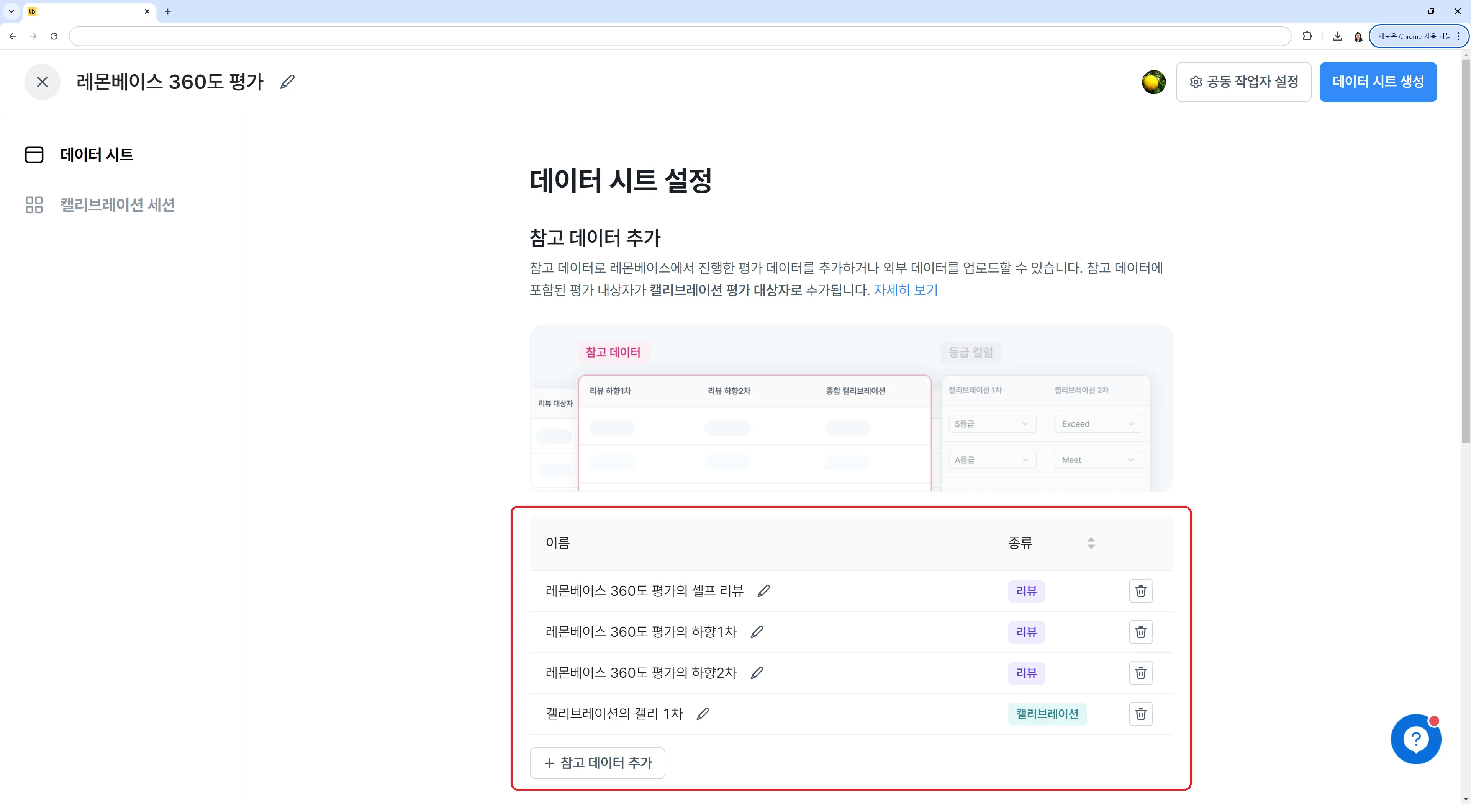The height and width of the screenshot is (804, 1471).
Task: Delete the 캘리 1차 row with trash icon
Action: (1140, 714)
